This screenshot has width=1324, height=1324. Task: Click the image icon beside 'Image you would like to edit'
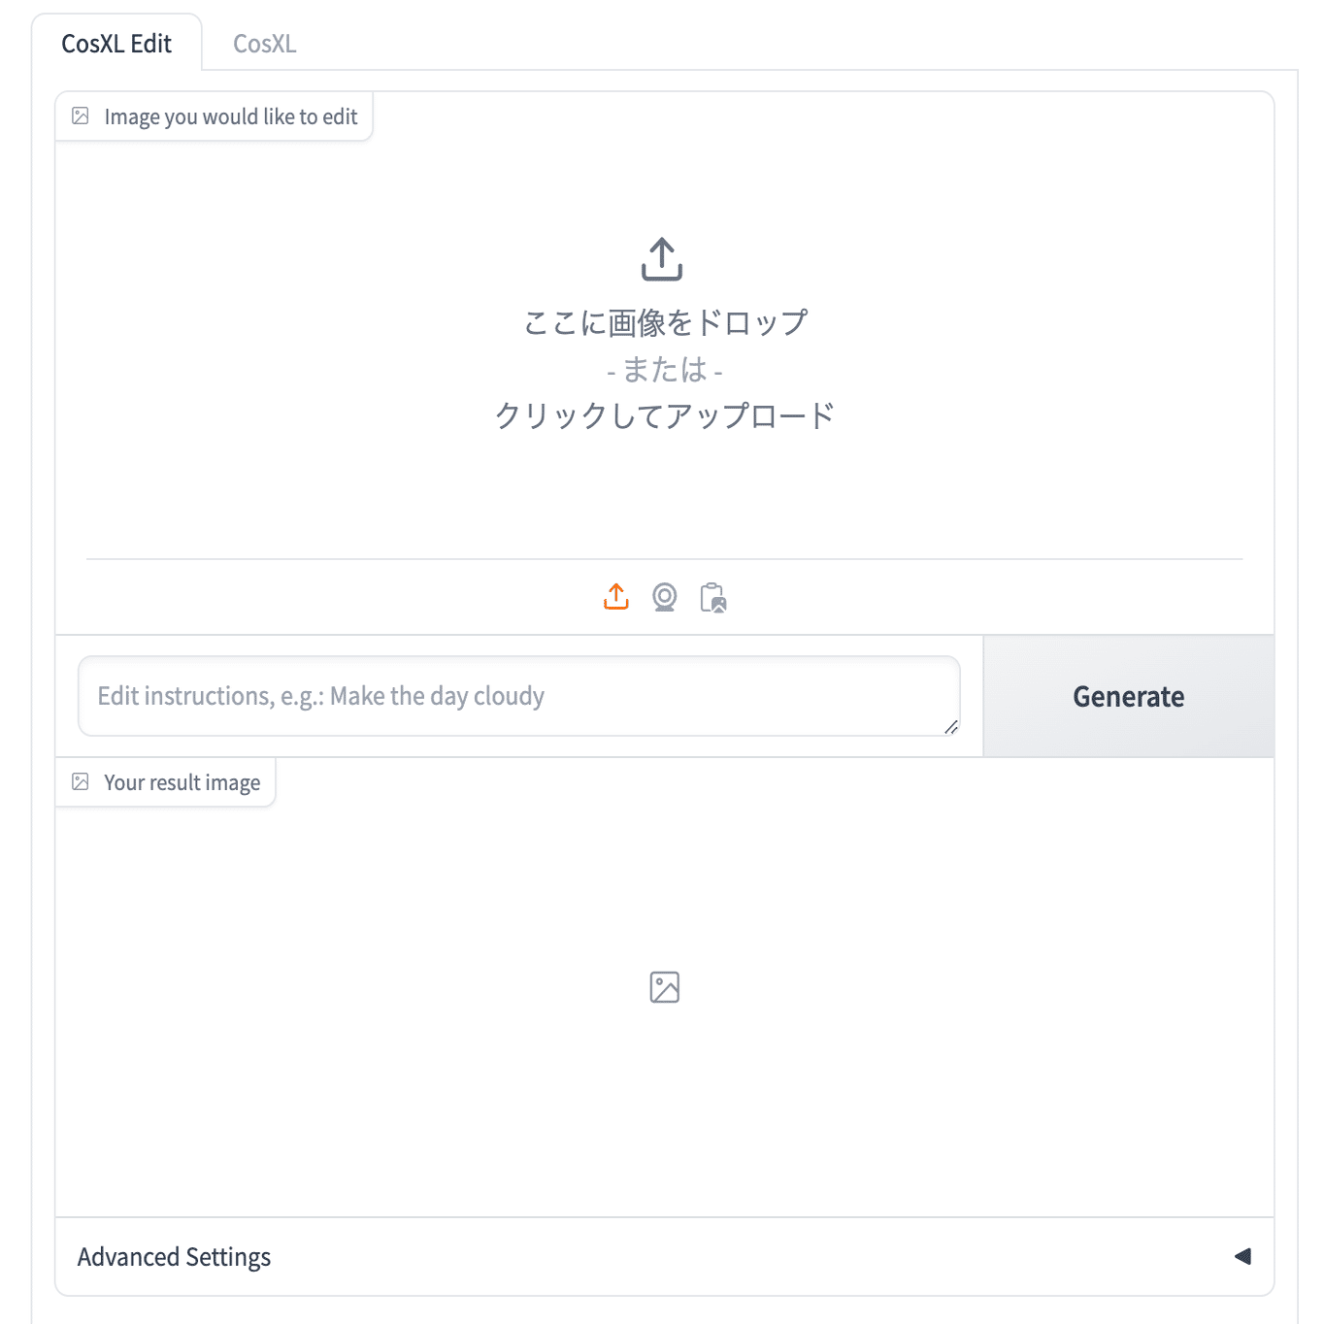[81, 116]
